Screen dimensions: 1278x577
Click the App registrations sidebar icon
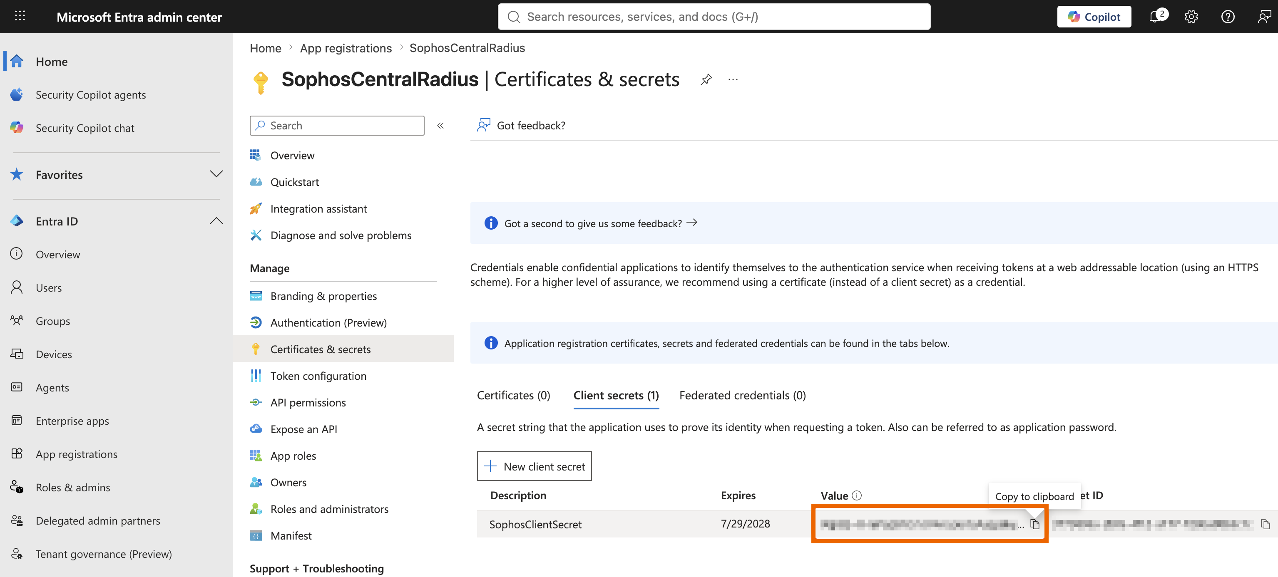16,453
